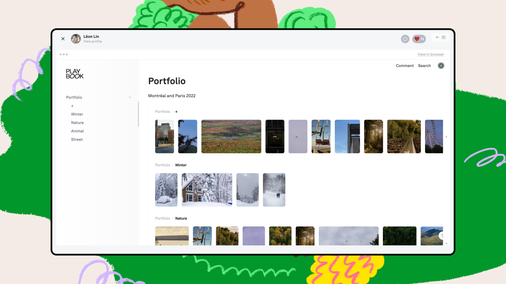Screen dimensions: 506x284
Task: Open the snowy cabin photo thumbnail
Action: point(207,190)
